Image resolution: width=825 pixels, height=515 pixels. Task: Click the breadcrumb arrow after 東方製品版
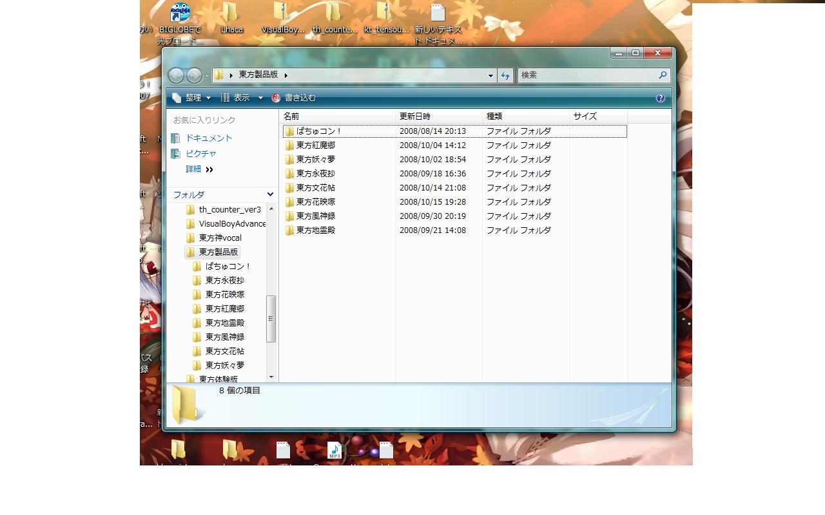[286, 75]
